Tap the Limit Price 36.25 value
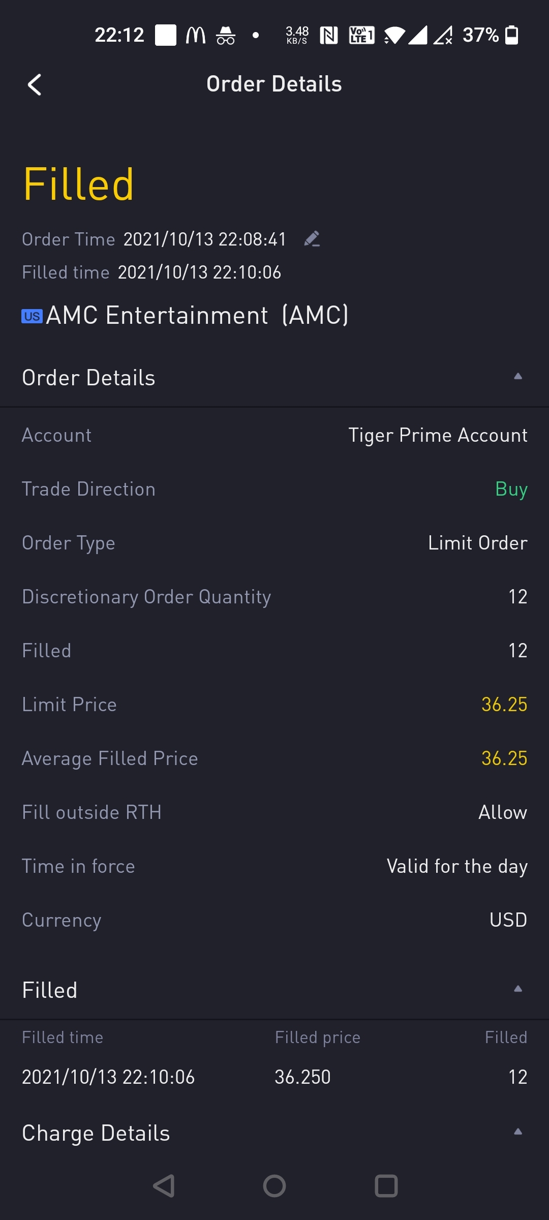The width and height of the screenshot is (549, 1220). click(504, 705)
